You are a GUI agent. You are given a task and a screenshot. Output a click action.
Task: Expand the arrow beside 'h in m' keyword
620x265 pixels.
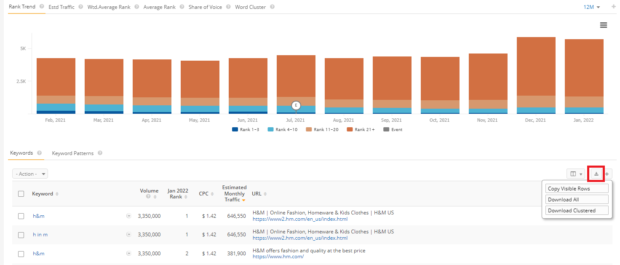(x=128, y=235)
